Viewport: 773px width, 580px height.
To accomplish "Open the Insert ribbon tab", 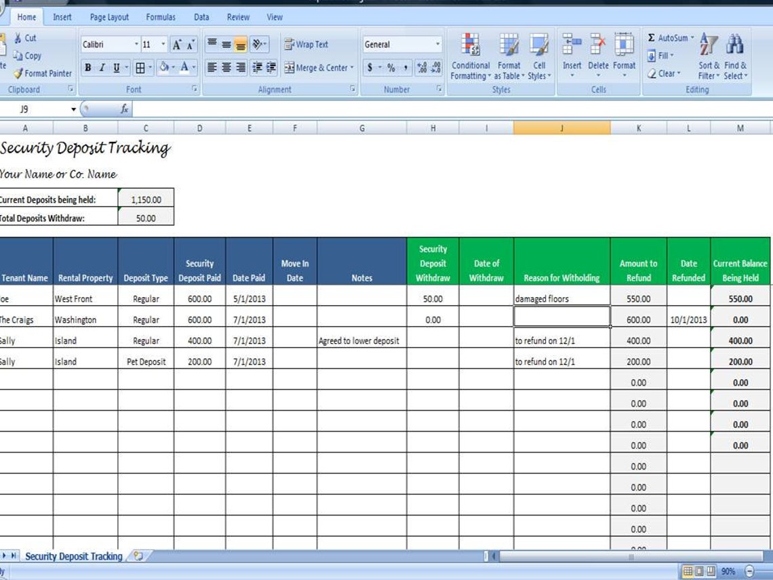I will [x=62, y=17].
